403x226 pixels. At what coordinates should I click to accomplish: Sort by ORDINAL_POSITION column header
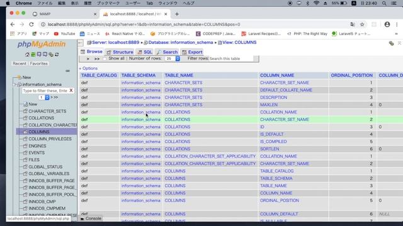(x=351, y=75)
